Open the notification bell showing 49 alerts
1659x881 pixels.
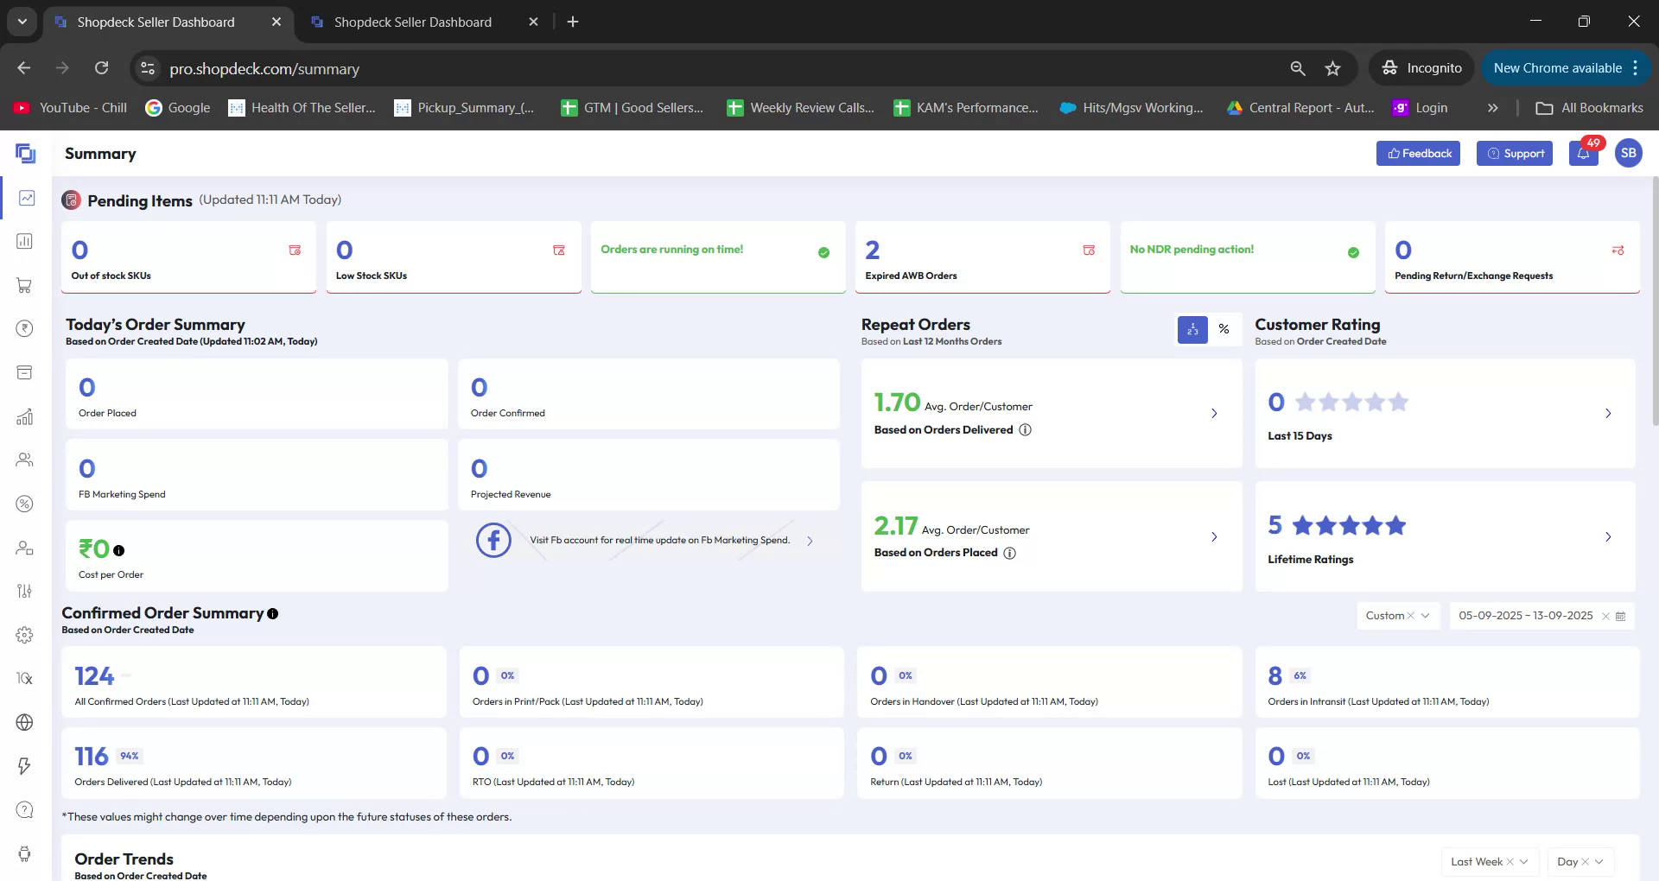pos(1583,153)
